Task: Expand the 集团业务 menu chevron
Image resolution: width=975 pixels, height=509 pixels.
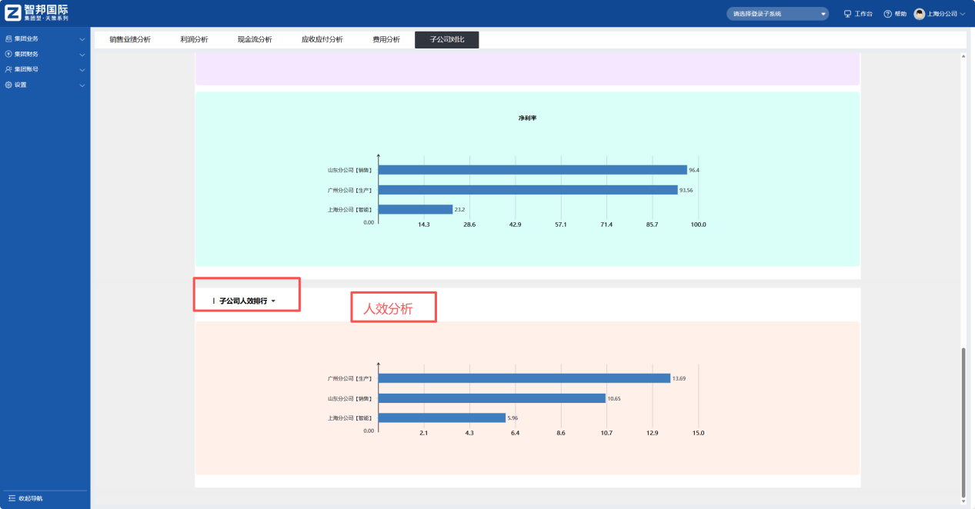Action: pos(82,39)
